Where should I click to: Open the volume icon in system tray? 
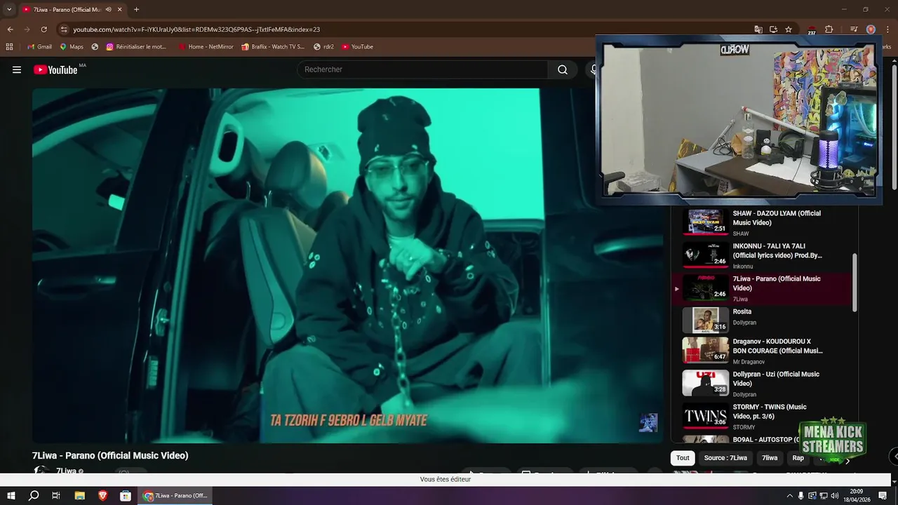pos(835,496)
